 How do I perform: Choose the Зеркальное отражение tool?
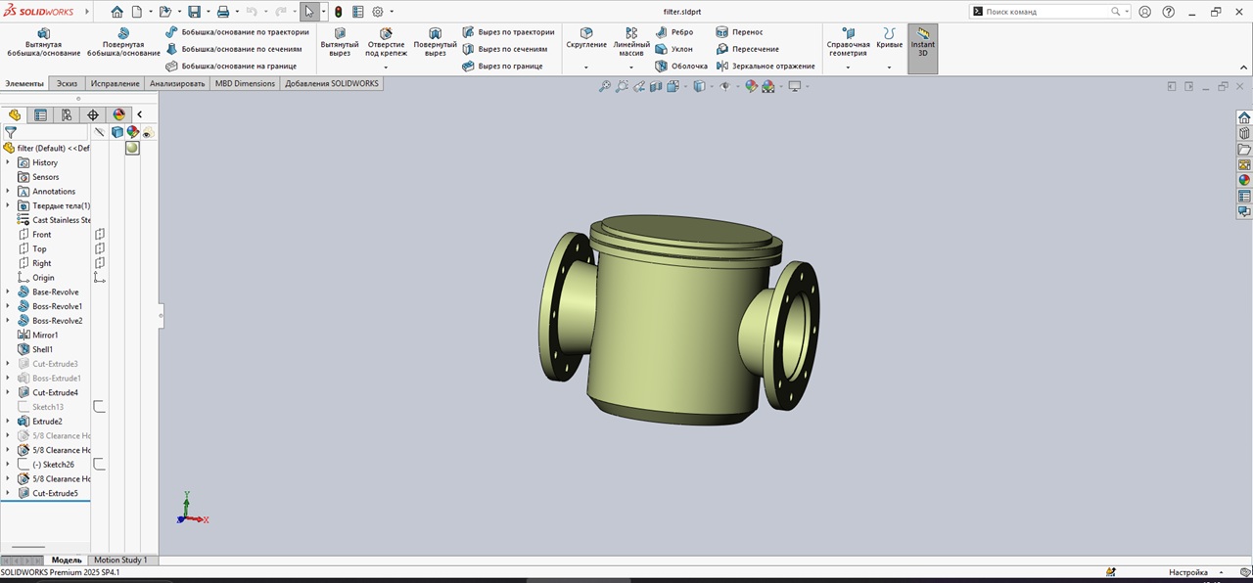coord(766,67)
